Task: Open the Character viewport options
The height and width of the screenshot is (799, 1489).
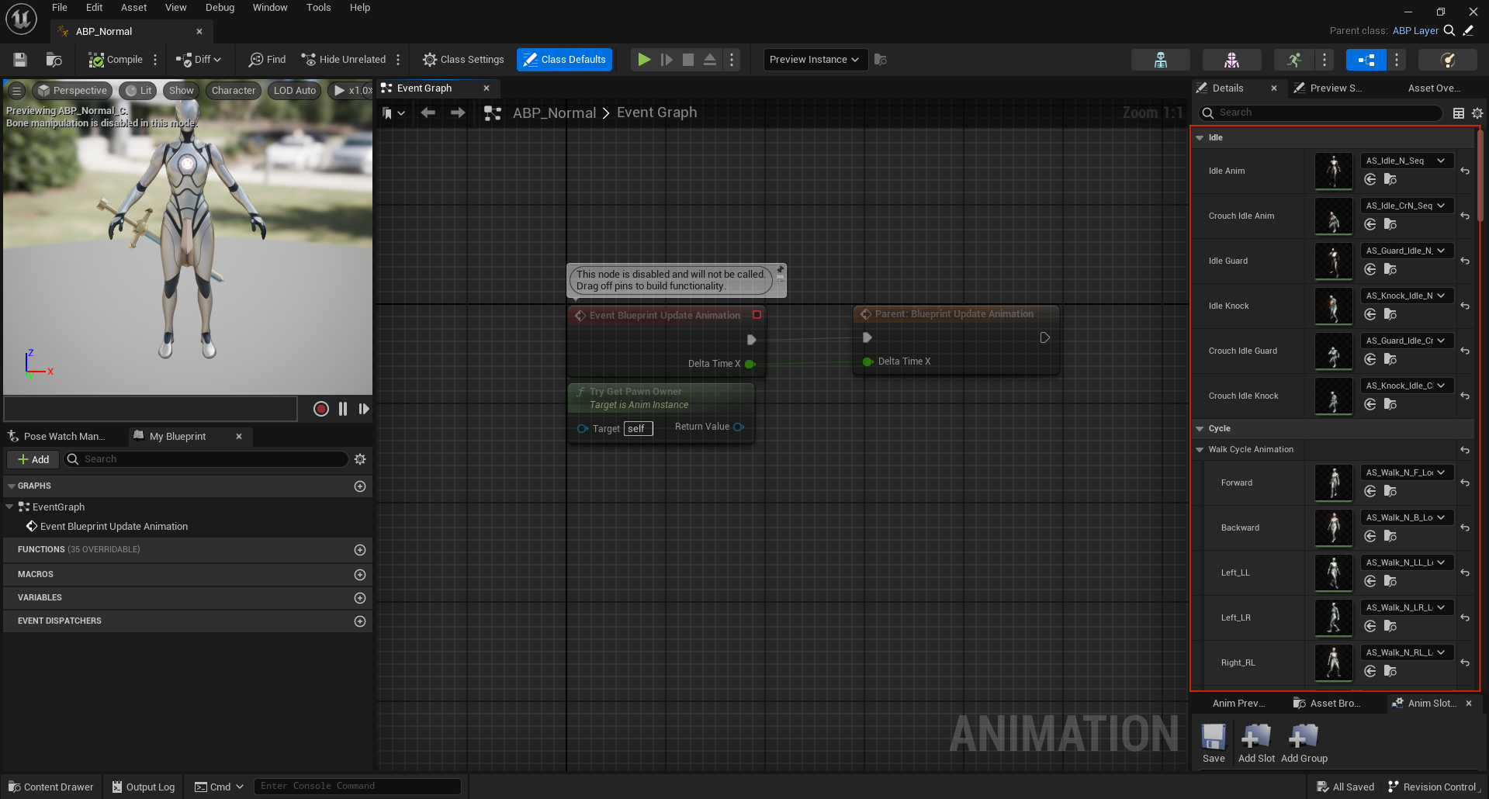Action: point(234,91)
